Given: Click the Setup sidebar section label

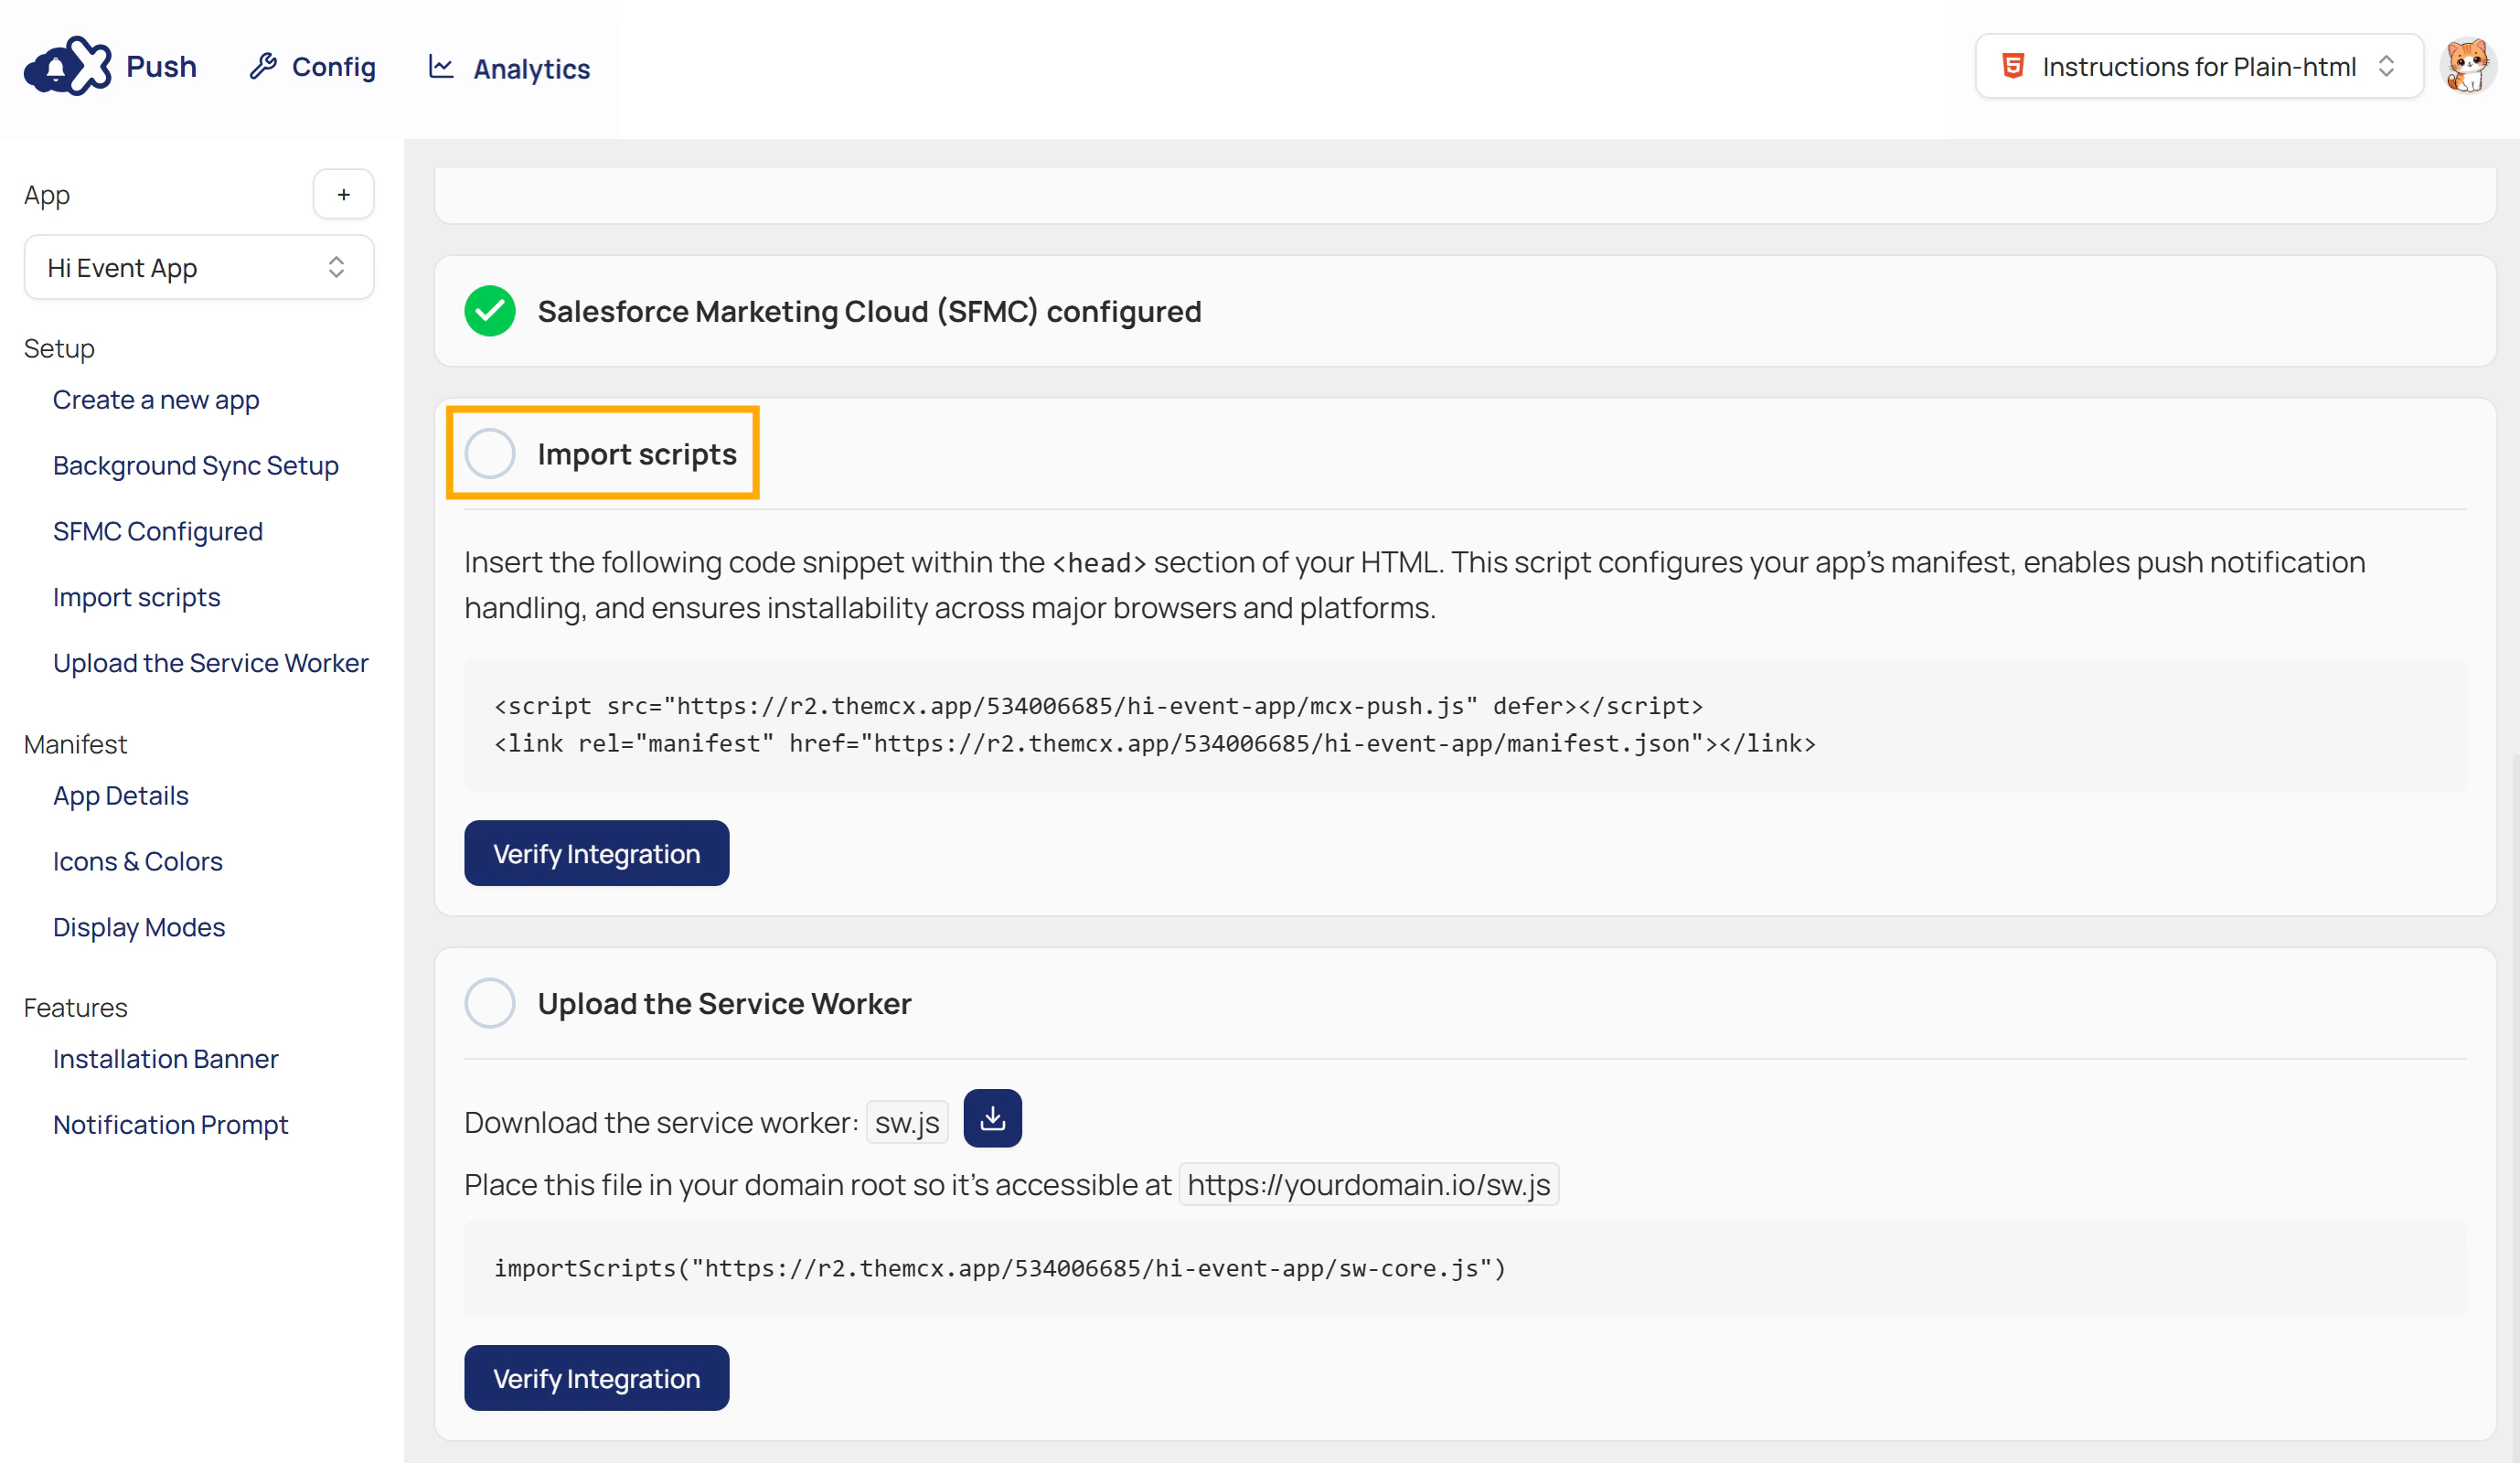Looking at the screenshot, I should click(x=59, y=349).
